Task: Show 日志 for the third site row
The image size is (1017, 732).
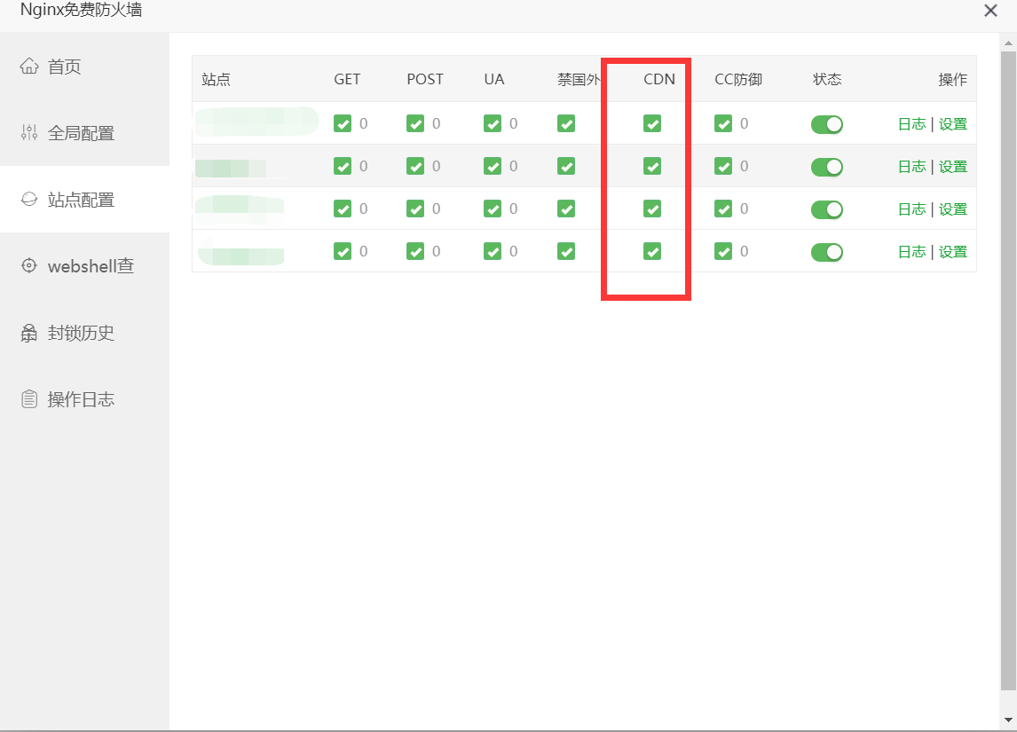Action: (911, 209)
